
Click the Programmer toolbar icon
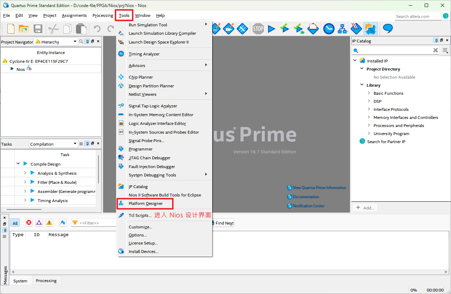356,29
